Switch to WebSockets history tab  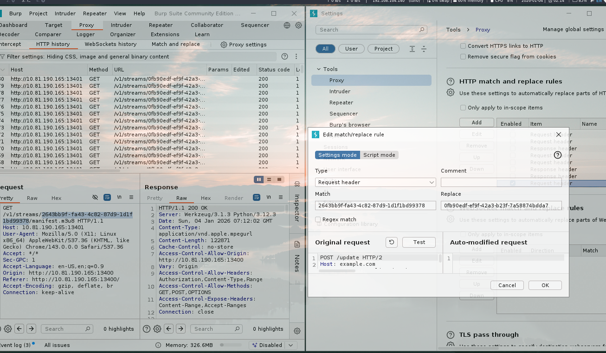tap(110, 44)
